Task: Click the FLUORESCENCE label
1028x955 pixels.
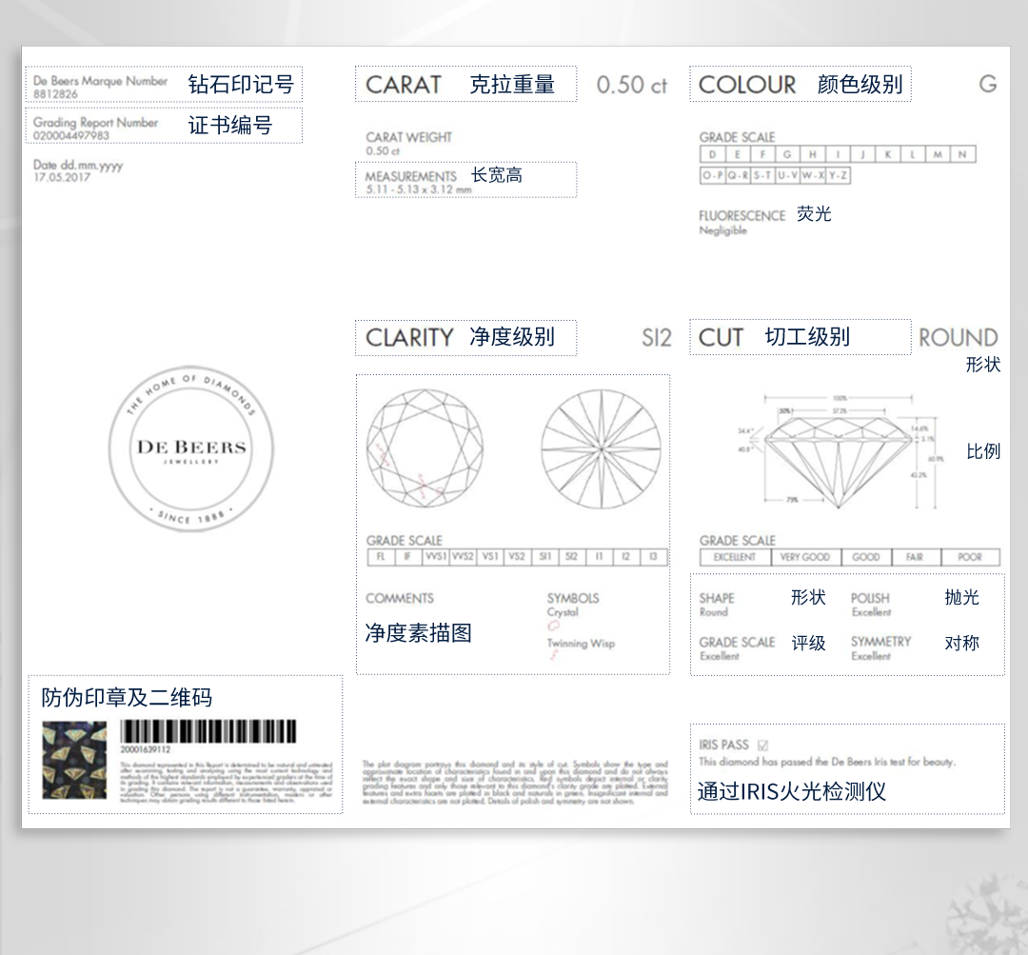Action: (741, 216)
